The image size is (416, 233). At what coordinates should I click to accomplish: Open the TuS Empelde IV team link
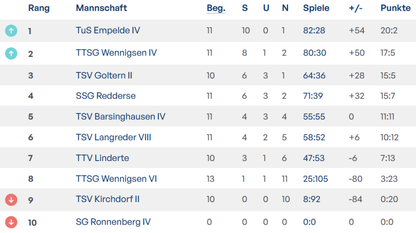point(108,30)
